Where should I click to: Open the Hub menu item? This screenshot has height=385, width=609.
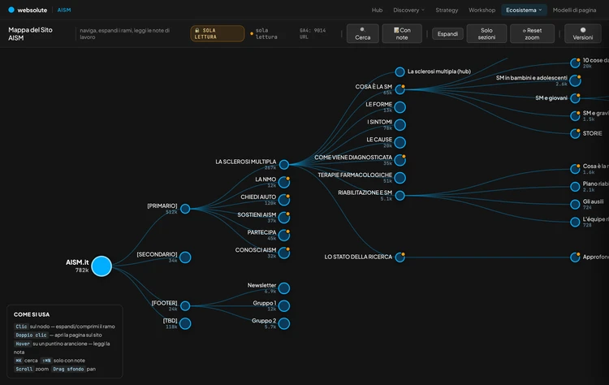click(x=377, y=10)
